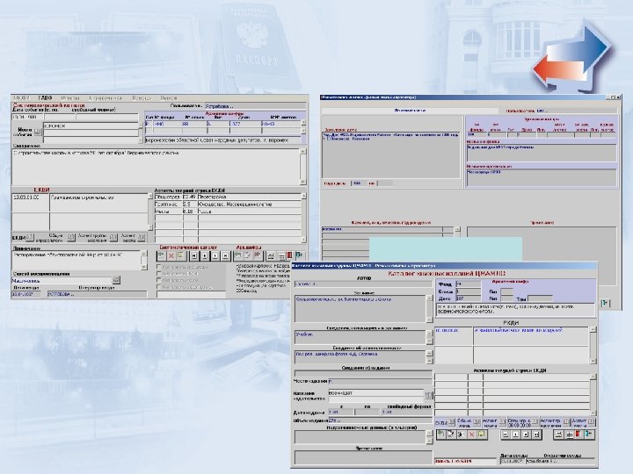Open the Место события lookup button
633x474 pixels.
tap(38, 132)
